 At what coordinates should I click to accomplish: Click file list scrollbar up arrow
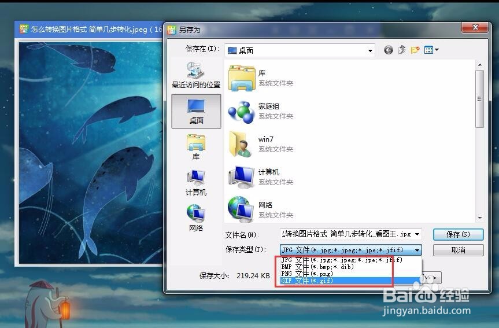pyautogui.click(x=480, y=65)
